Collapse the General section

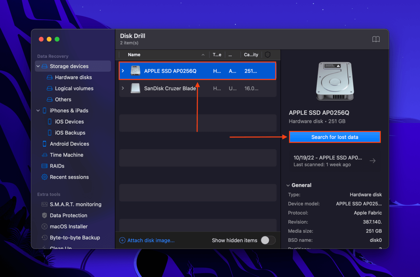[x=288, y=185]
